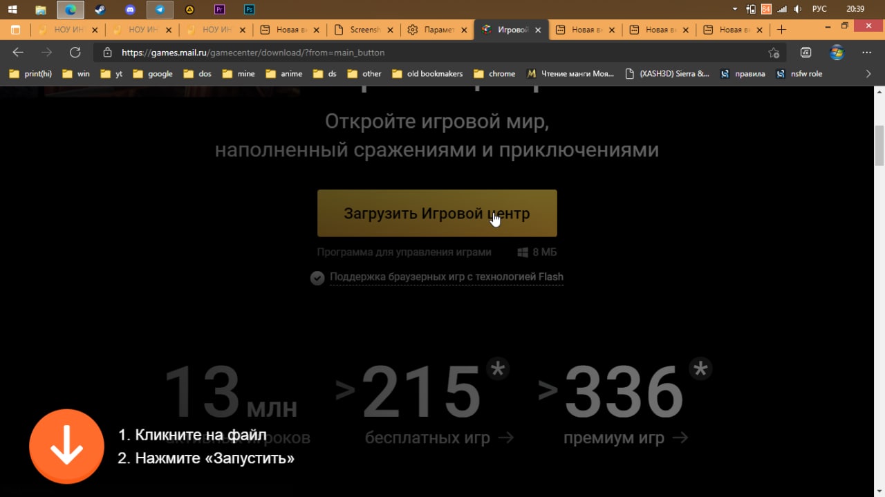Open the (XASH3D) Sierra bookmark
Viewport: 885px width, 497px height.
click(x=667, y=74)
